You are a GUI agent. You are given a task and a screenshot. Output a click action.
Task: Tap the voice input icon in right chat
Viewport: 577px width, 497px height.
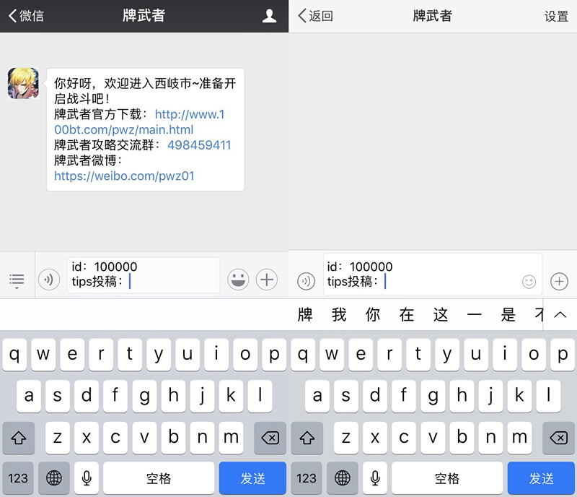coord(306,281)
